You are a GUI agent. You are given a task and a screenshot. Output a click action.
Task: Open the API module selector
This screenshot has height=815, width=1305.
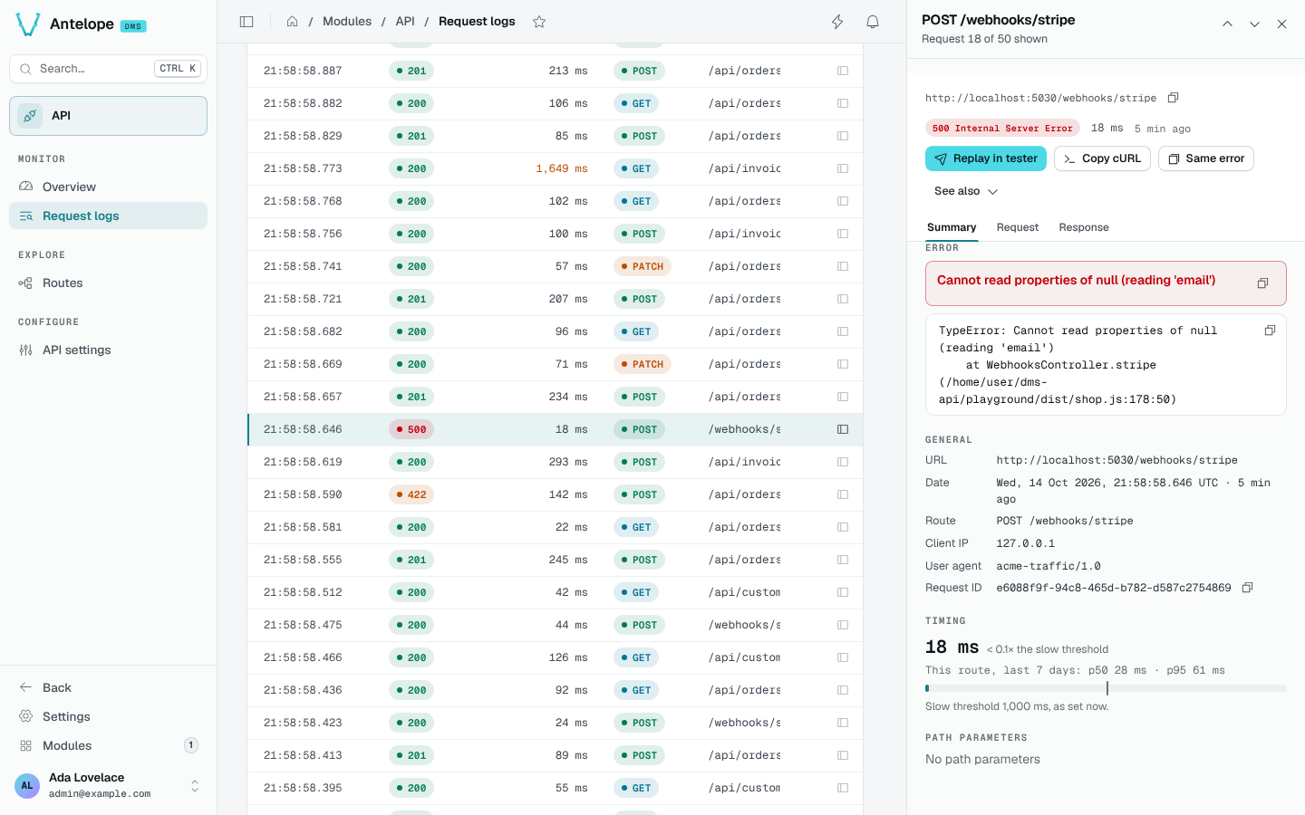(108, 116)
